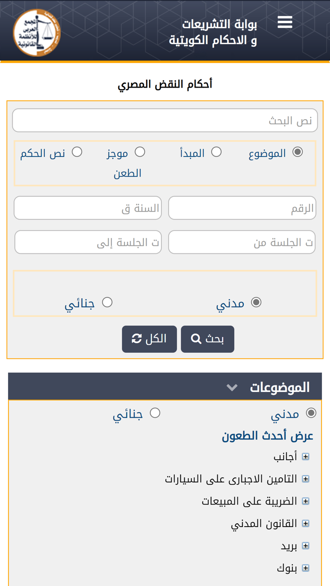Open the hamburger navigation menu
The height and width of the screenshot is (586, 330).
(285, 21)
